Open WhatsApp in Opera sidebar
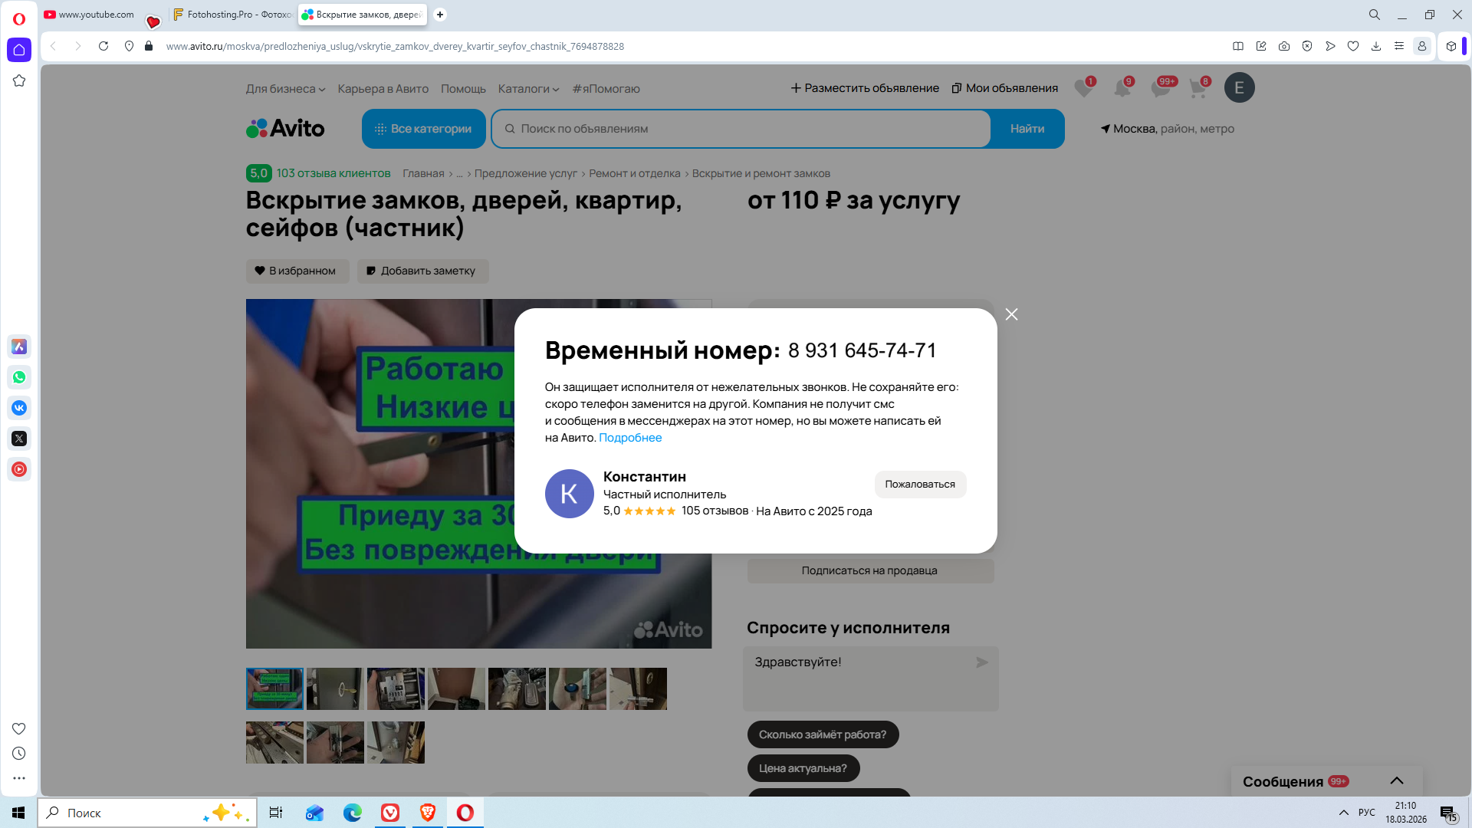Image resolution: width=1472 pixels, height=828 pixels. click(x=19, y=377)
